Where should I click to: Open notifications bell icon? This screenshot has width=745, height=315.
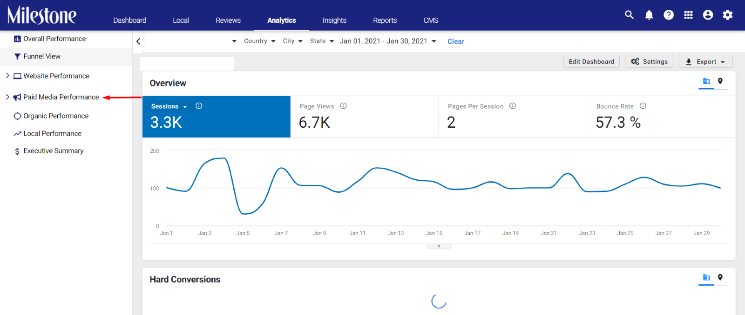point(649,15)
